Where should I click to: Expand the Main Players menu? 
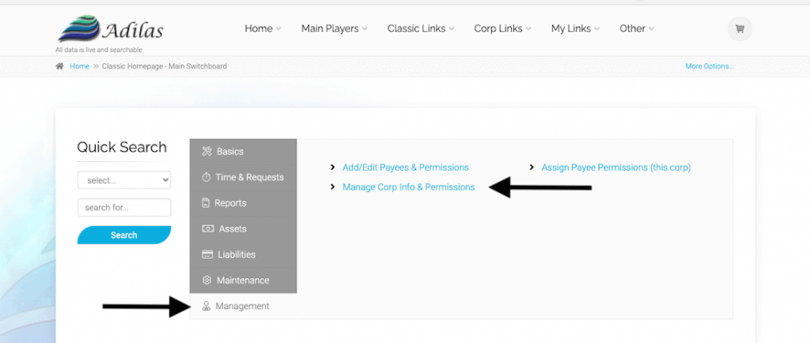tap(335, 29)
